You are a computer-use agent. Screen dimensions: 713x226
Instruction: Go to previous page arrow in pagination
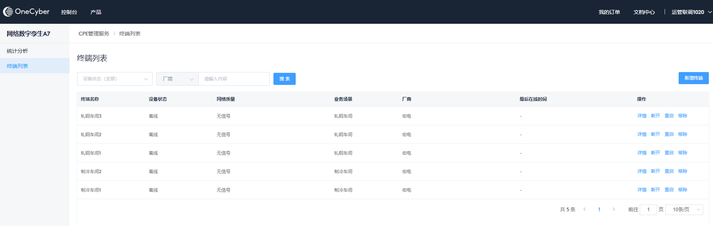[585, 209]
